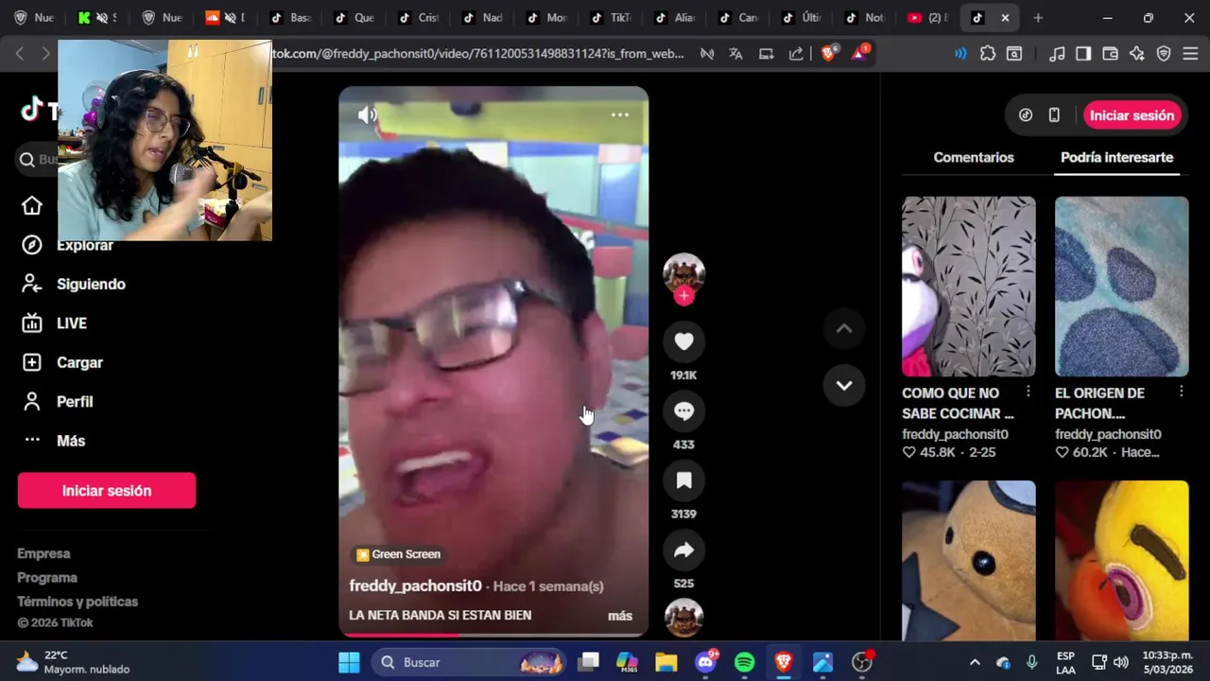Switch to the Alian TikTok browser tab

tap(674, 18)
